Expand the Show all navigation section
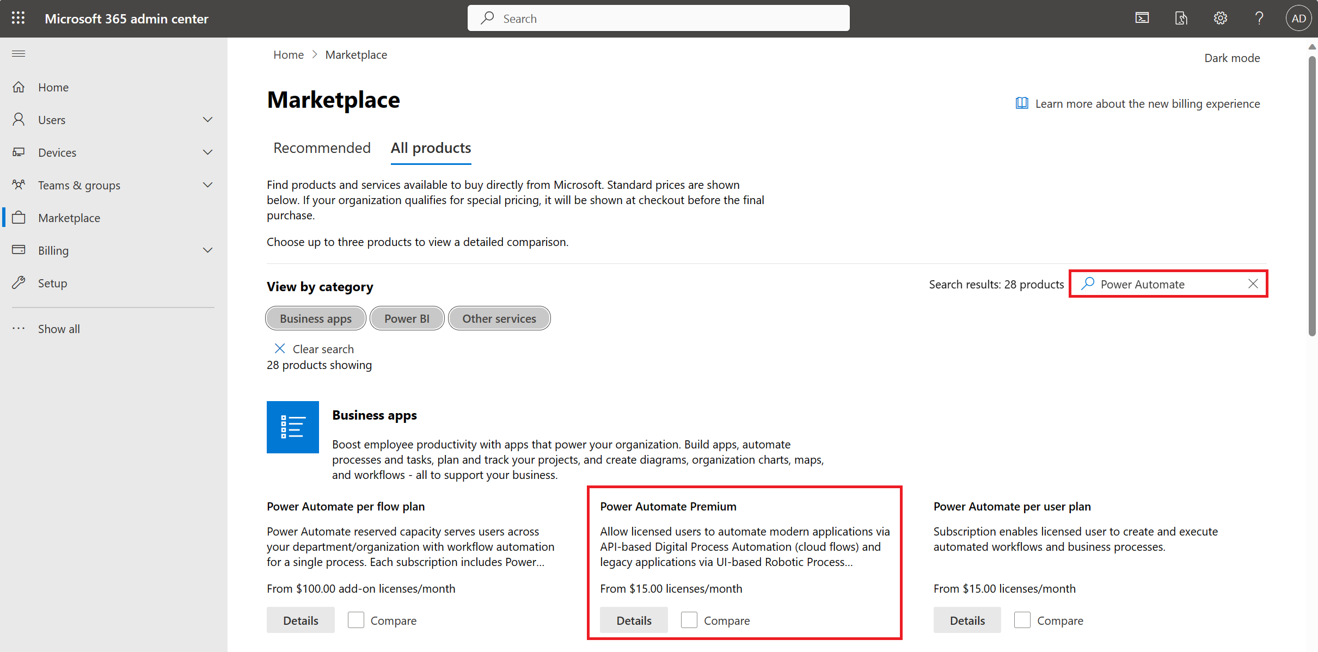Screen dimensions: 1318x652 coord(59,329)
